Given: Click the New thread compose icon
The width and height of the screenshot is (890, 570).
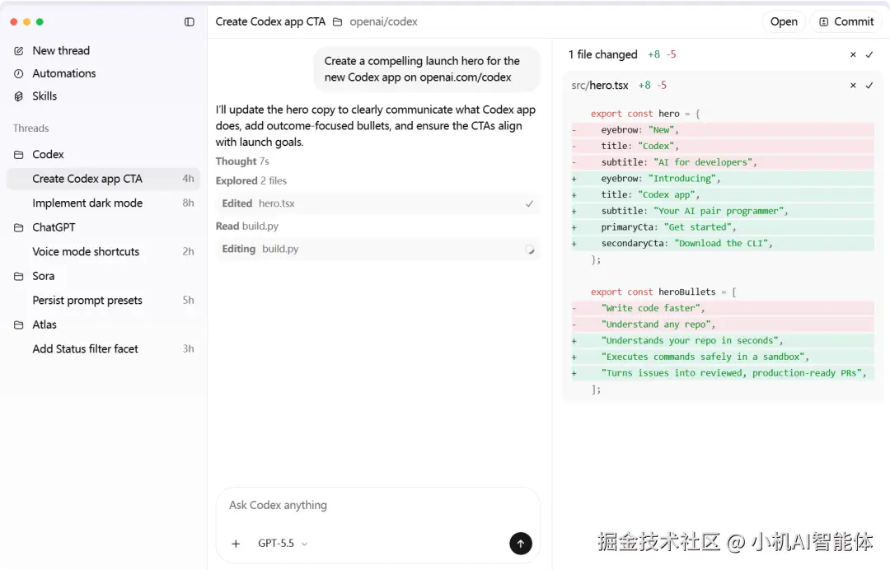Looking at the screenshot, I should tap(19, 51).
